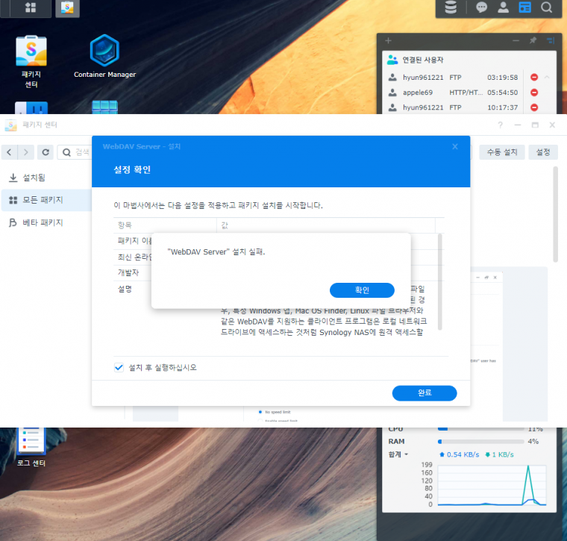
Task: Open Package Center help question mark
Action: (x=500, y=125)
